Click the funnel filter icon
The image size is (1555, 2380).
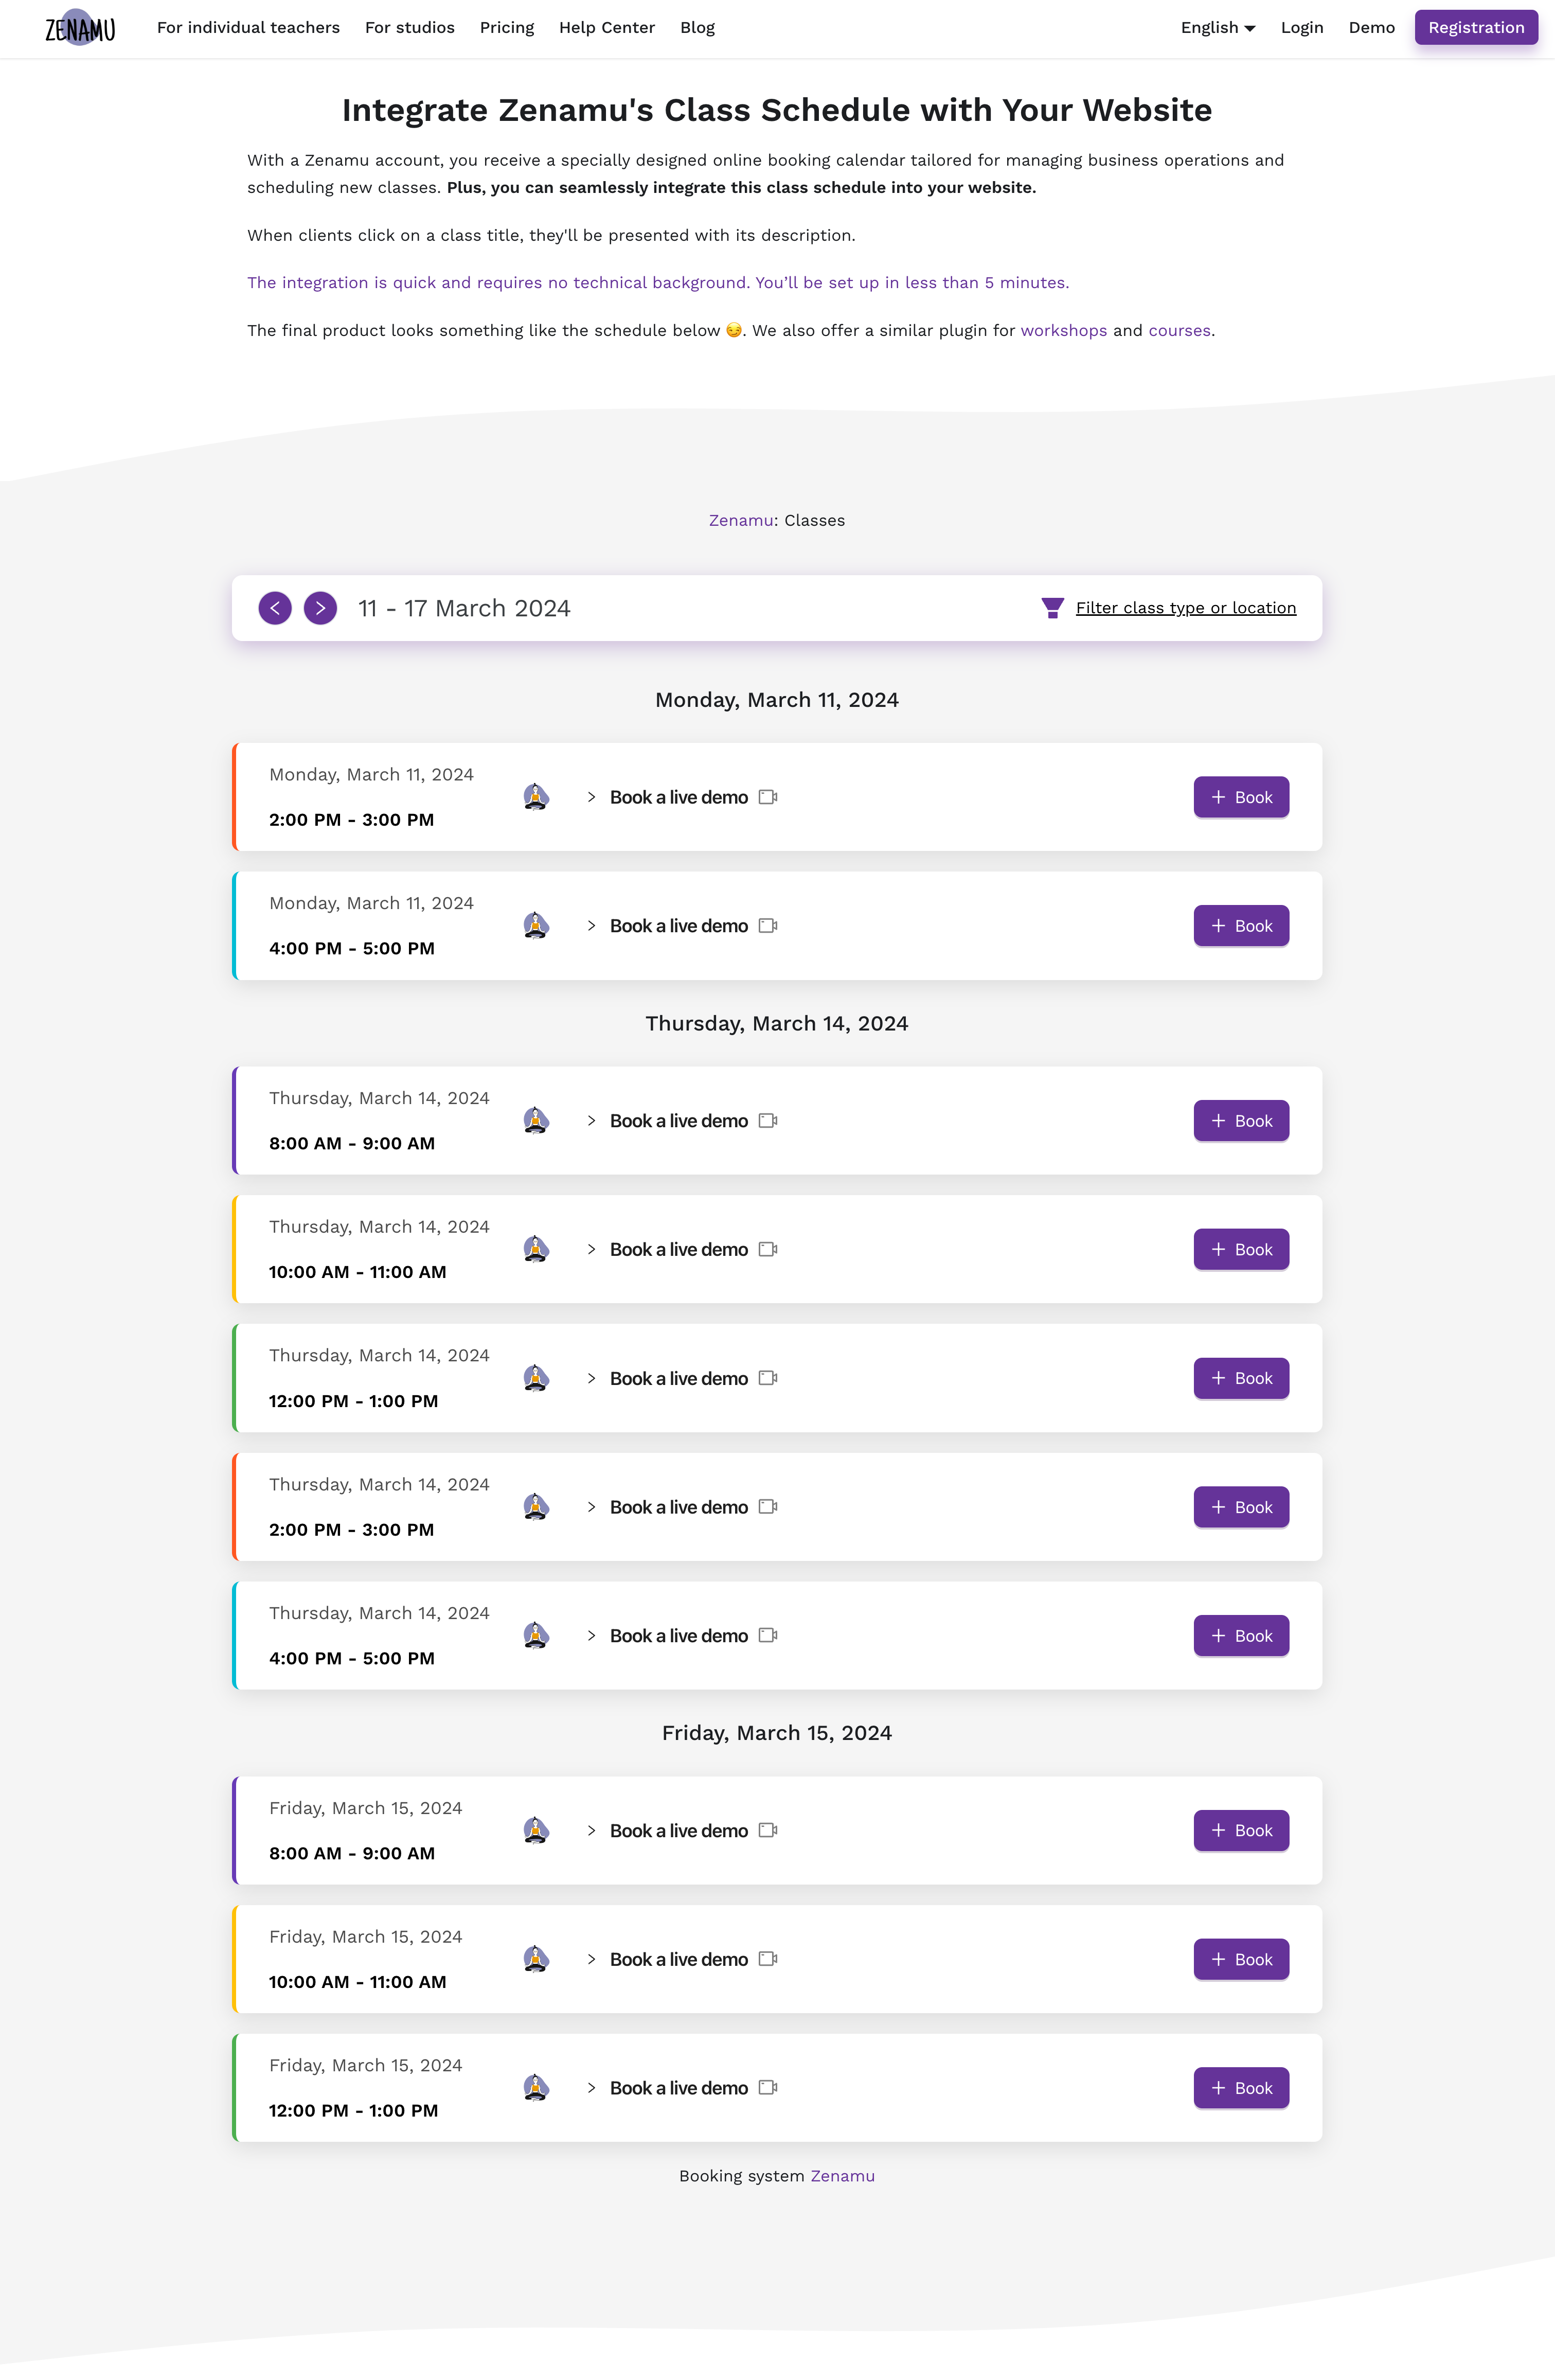(x=1052, y=608)
